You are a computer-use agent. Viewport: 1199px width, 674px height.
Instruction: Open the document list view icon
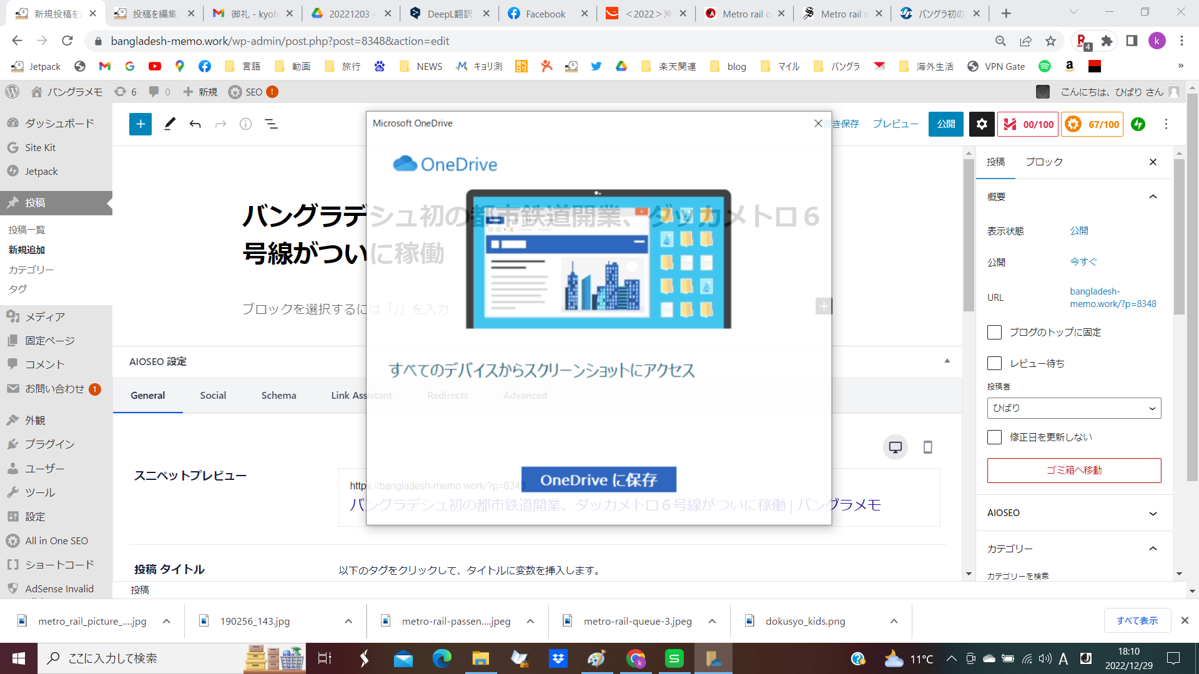pyautogui.click(x=271, y=124)
